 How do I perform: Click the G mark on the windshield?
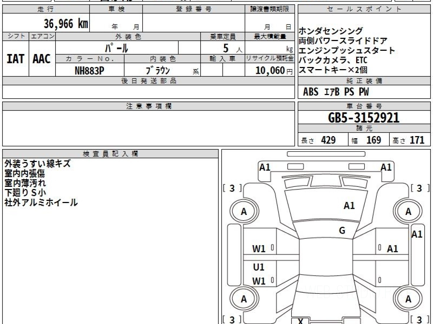coord(342,231)
